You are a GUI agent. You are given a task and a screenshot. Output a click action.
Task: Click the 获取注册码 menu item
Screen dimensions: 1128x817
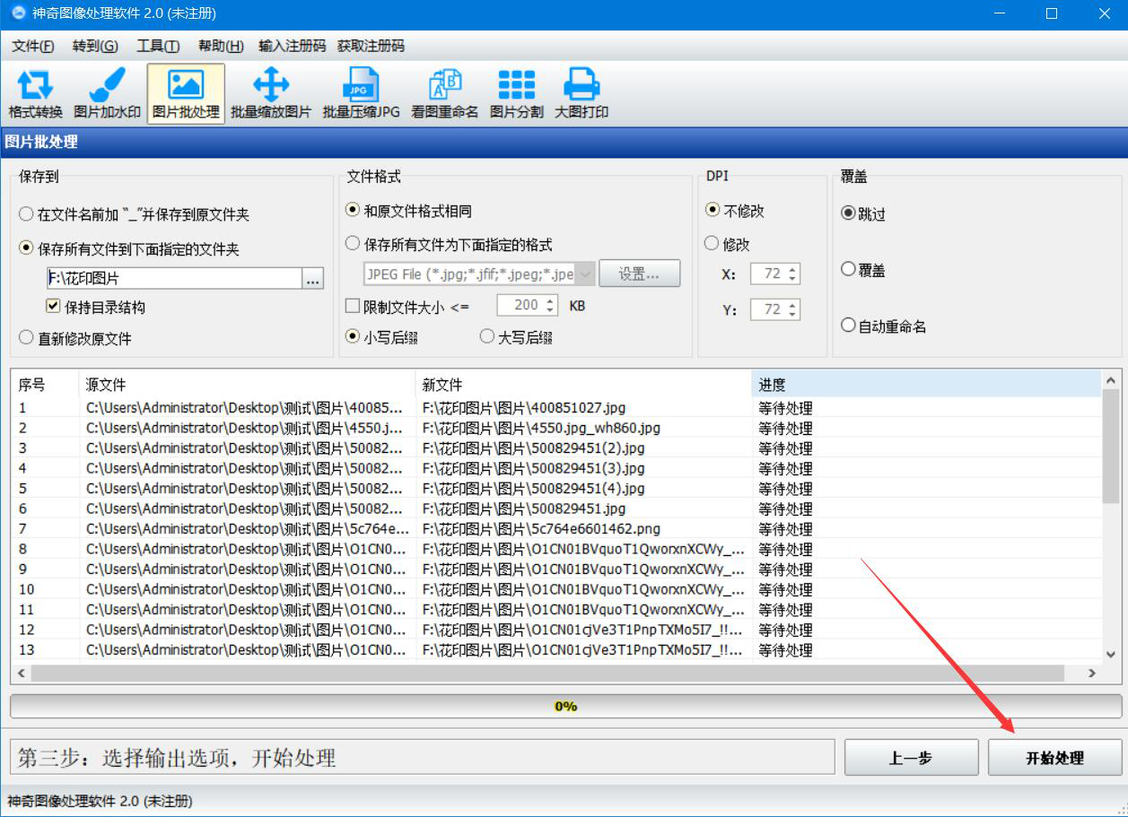click(371, 46)
